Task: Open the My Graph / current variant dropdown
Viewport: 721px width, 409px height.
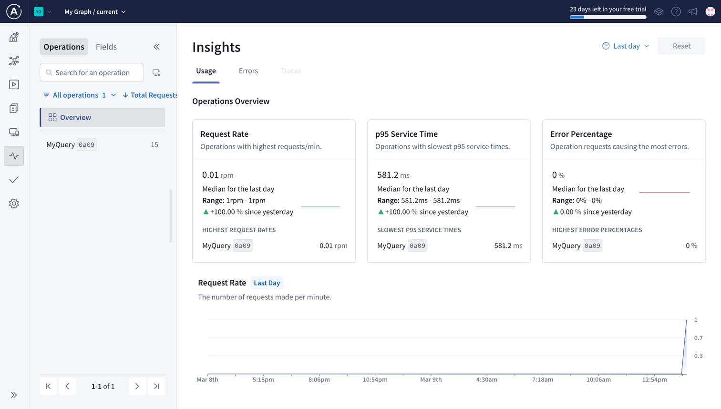Action: [x=95, y=11]
